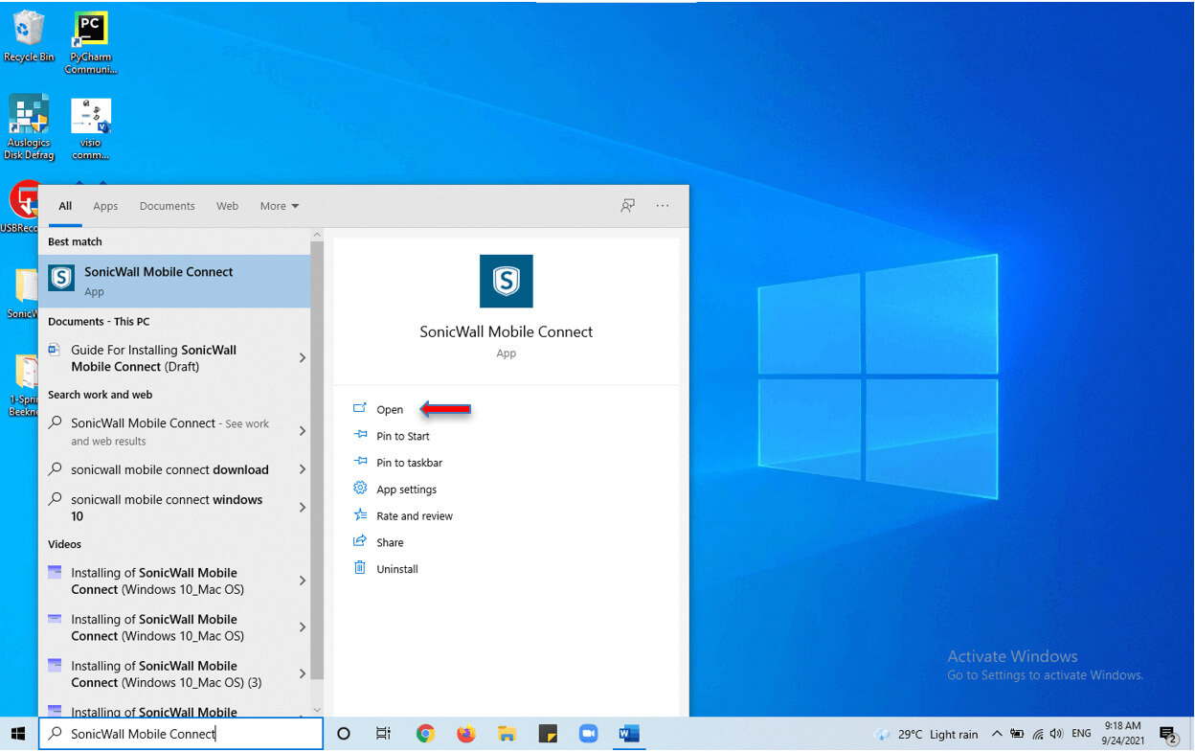The height and width of the screenshot is (752, 1195).
Task: Expand the 'sonicwall mobile connect download' suggestion chevron
Action: pyautogui.click(x=302, y=469)
